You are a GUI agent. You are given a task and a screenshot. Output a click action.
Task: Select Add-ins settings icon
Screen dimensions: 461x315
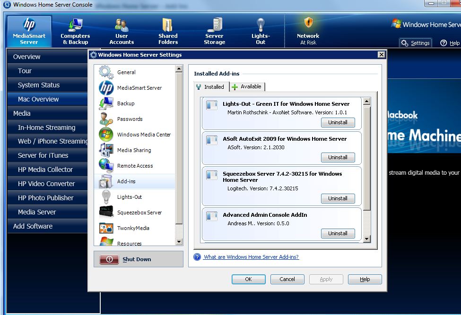(105, 181)
